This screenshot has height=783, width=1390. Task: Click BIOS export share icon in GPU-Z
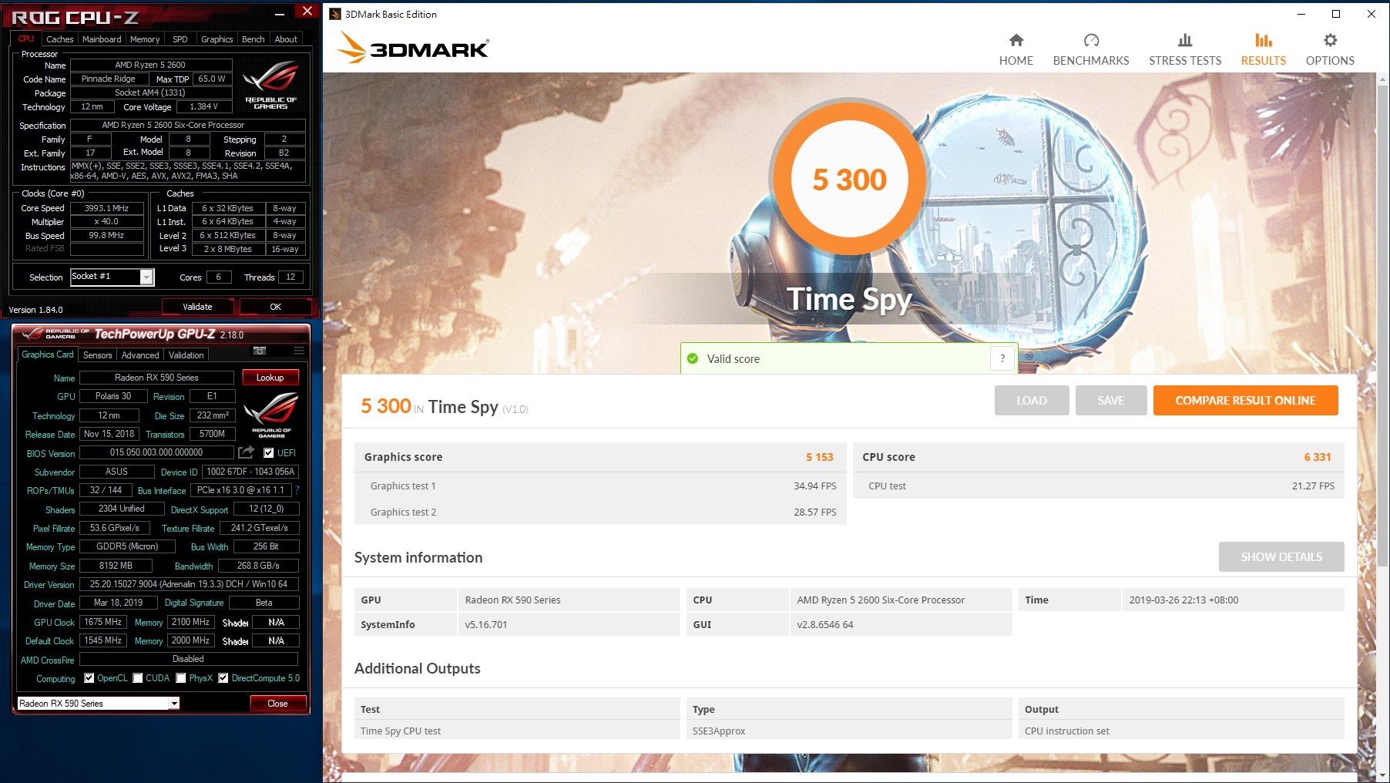(x=247, y=452)
